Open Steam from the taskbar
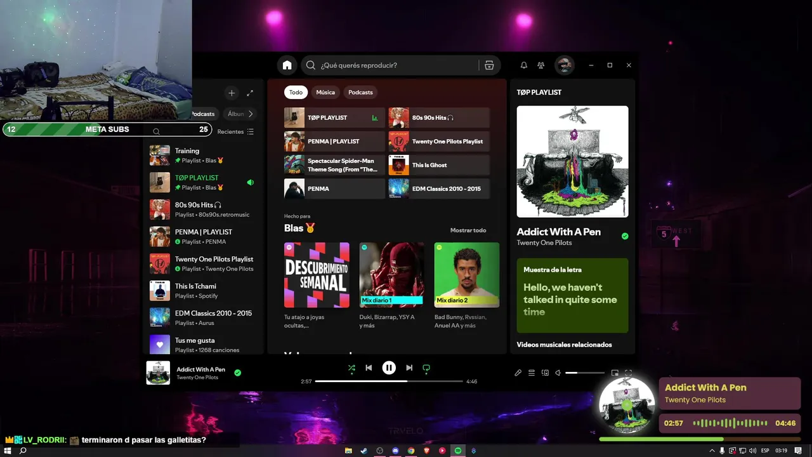 pos(364,451)
